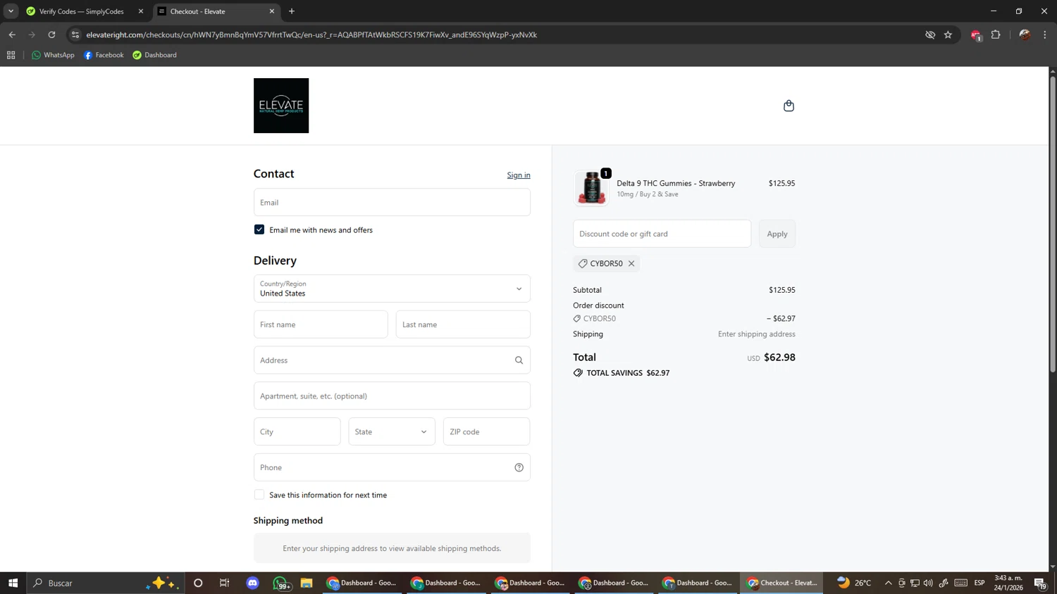Screen dimensions: 1057x594
Task: Focus the Last name field
Action: pos(463,324)
